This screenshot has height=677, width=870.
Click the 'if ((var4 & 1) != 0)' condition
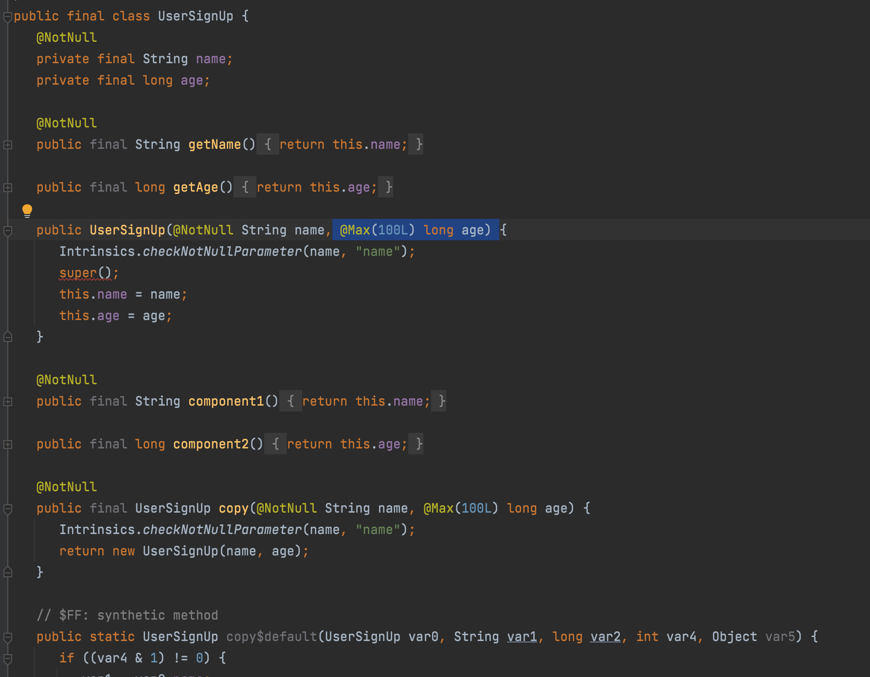pos(135,658)
